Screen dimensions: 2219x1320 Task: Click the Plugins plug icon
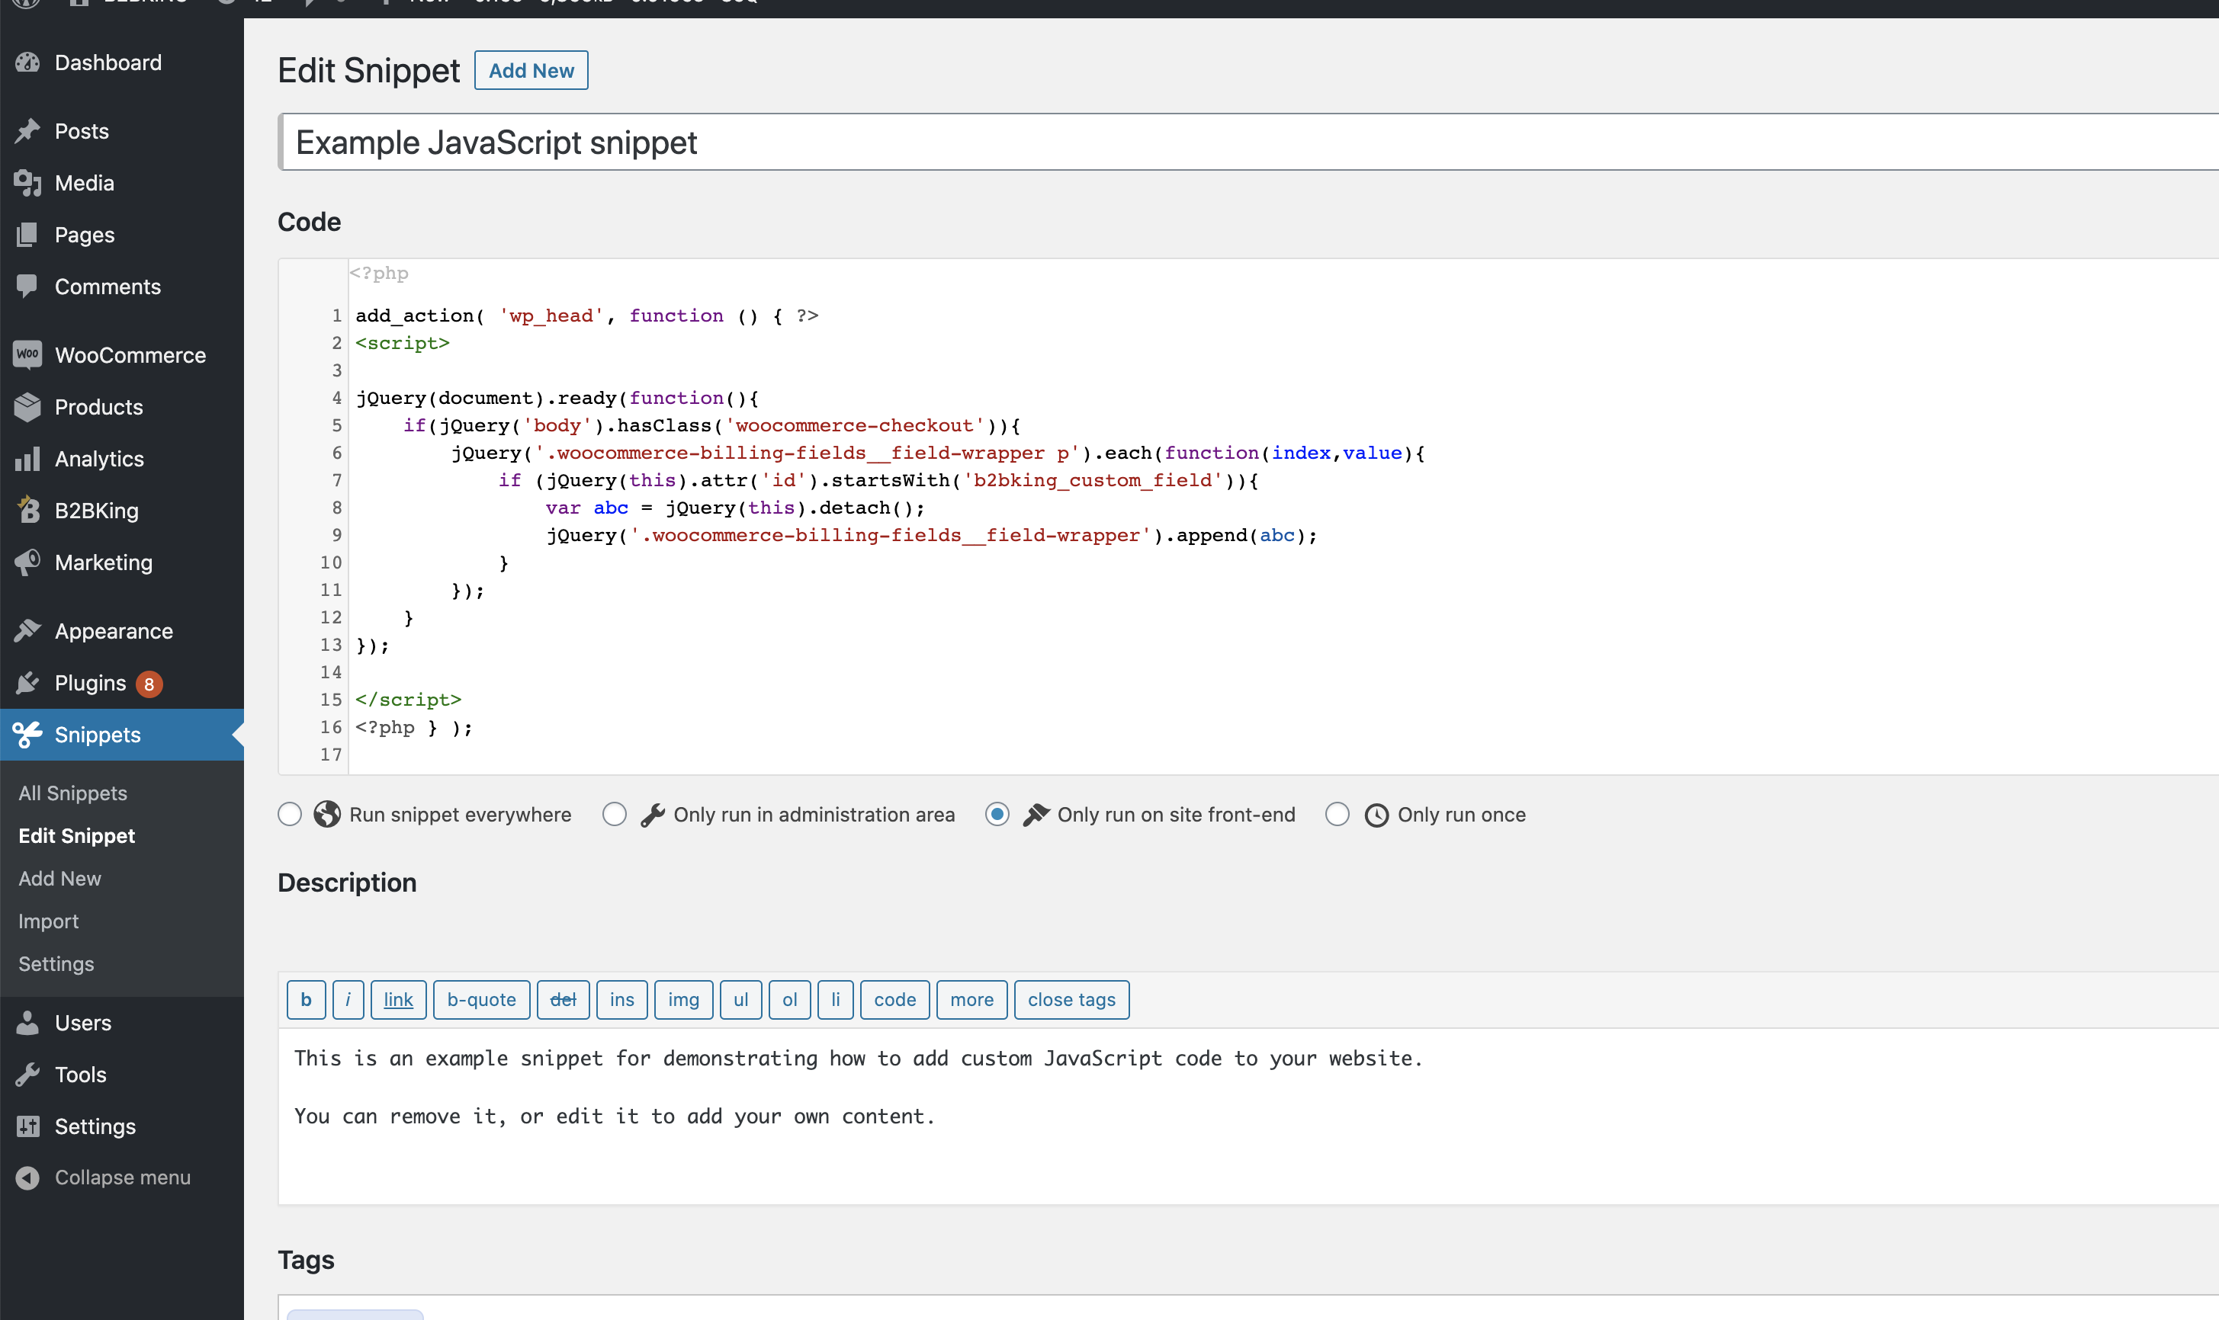27,683
